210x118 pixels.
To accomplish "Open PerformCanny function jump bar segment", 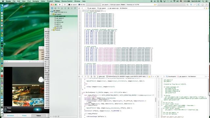I will coord(126,76).
